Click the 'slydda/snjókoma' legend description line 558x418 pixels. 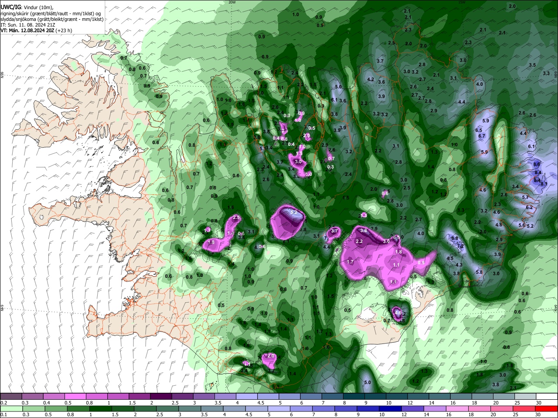[52, 19]
